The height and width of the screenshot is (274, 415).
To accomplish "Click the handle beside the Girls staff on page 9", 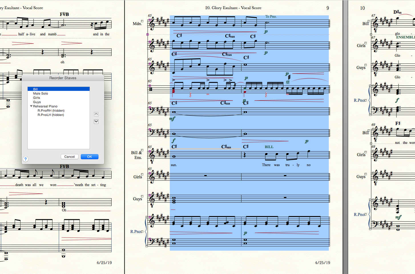I will click(x=142, y=174).
